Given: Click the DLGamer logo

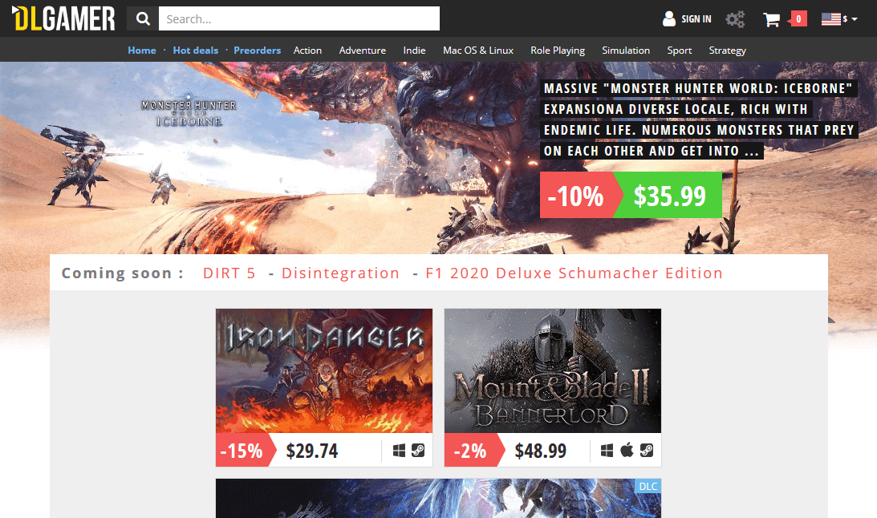Looking at the screenshot, I should point(63,18).
